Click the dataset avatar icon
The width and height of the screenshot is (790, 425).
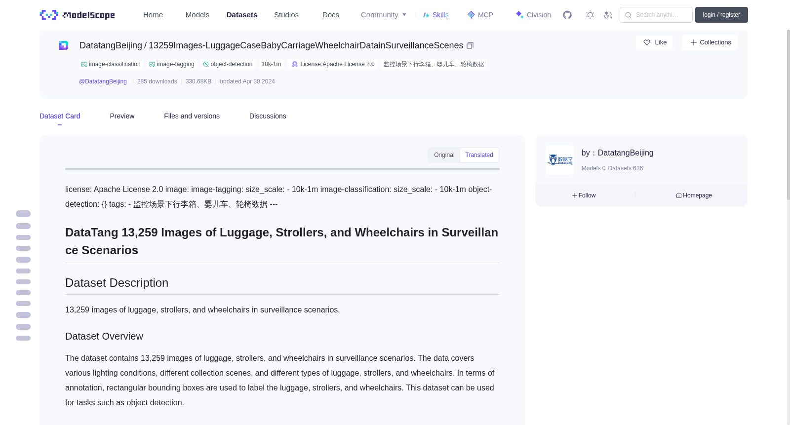click(64, 45)
